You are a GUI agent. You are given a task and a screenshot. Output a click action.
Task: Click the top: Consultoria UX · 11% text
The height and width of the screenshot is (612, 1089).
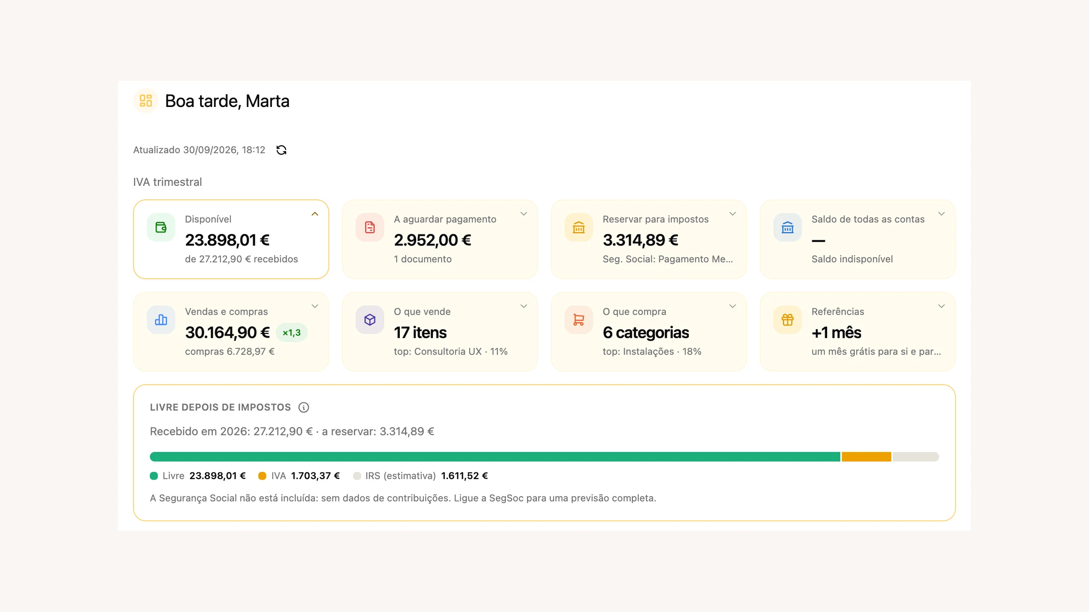pos(451,351)
